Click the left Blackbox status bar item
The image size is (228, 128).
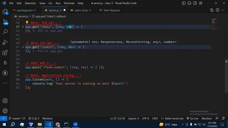(47, 118)
